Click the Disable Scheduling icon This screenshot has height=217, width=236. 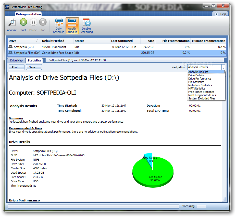pyautogui.click(x=86, y=22)
